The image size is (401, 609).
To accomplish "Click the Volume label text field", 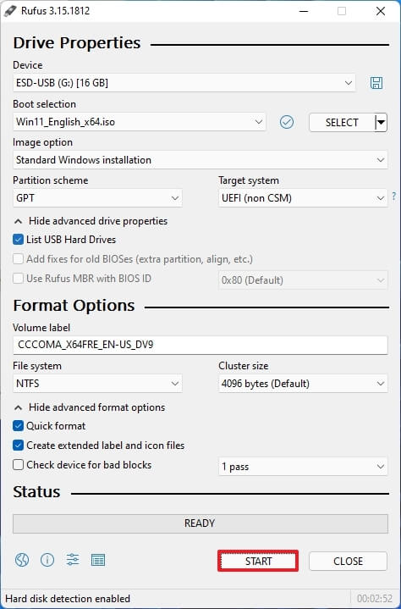I will (200, 345).
